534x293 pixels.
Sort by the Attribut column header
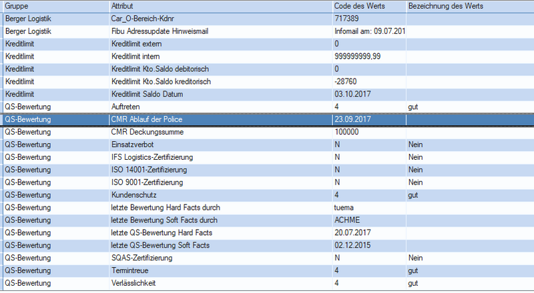[221, 6]
